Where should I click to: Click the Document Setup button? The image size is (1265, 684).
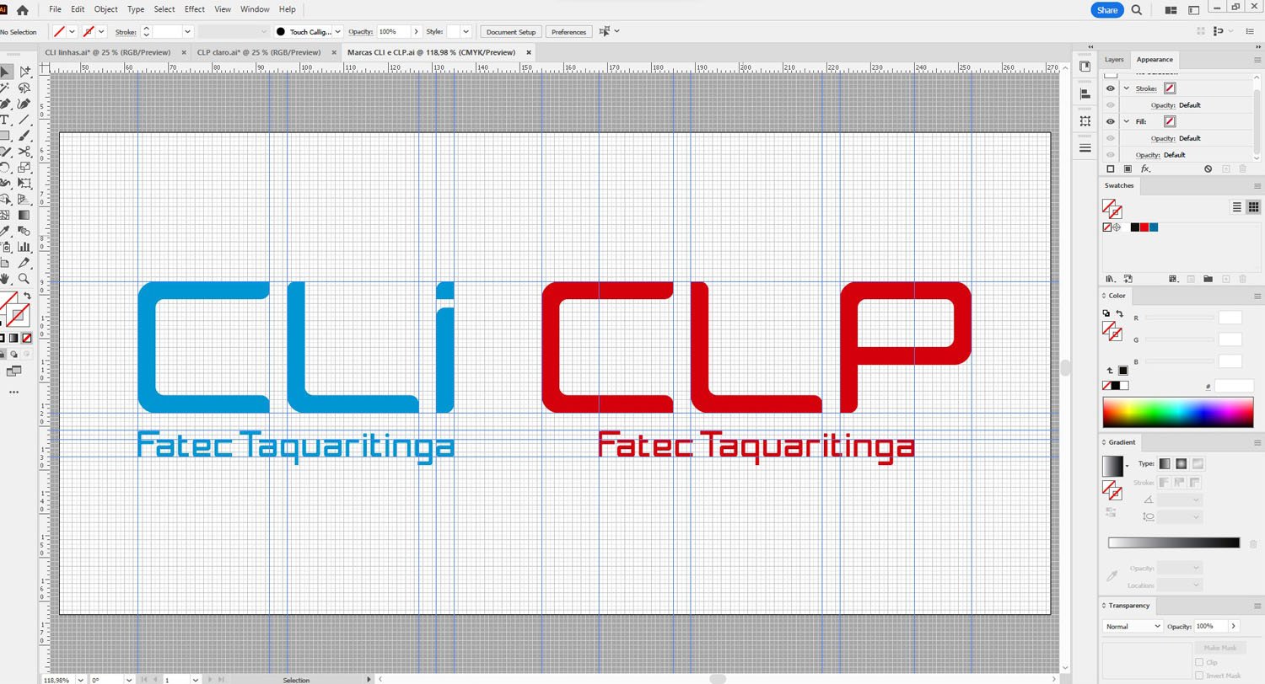pos(511,32)
